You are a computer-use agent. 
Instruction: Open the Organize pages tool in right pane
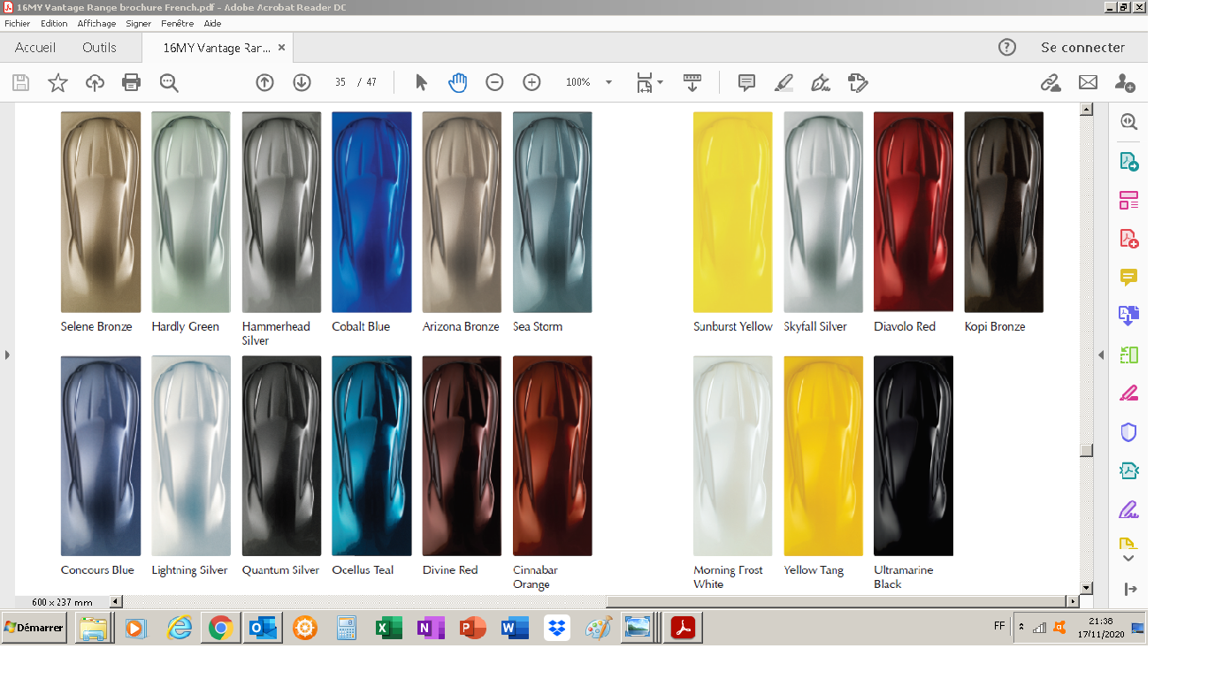(1129, 200)
